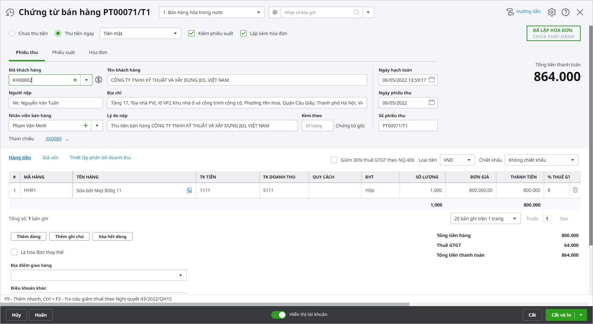Switch to the Phiếu xuất tab

point(63,52)
